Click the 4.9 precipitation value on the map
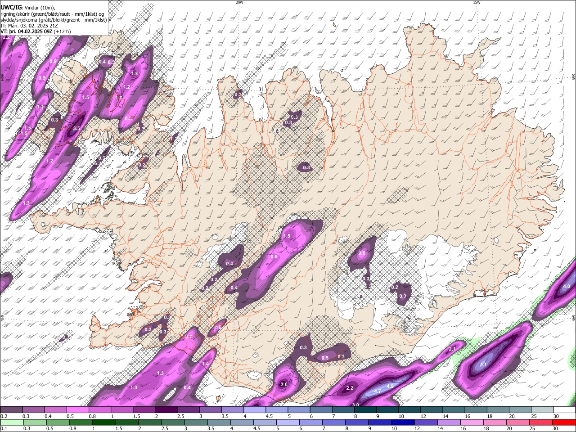The image size is (576, 432). click(390, 386)
